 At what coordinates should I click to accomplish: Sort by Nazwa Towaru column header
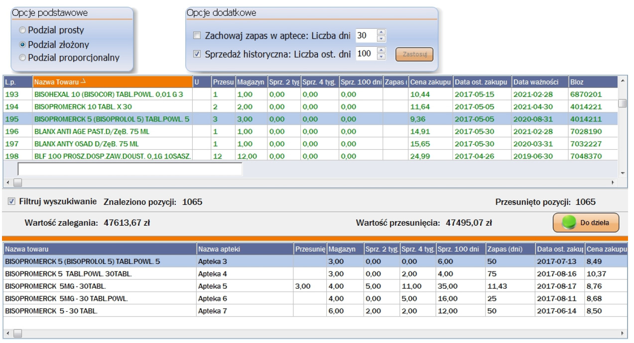click(112, 81)
